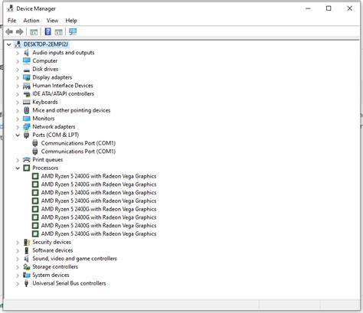This screenshot has width=363, height=313.
Task: Click the Network adapters icon
Action: pyautogui.click(x=27, y=127)
